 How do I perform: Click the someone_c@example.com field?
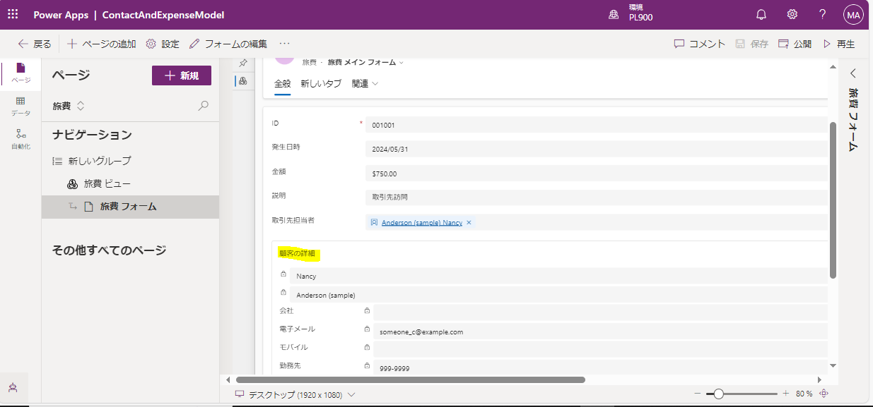tap(600, 331)
